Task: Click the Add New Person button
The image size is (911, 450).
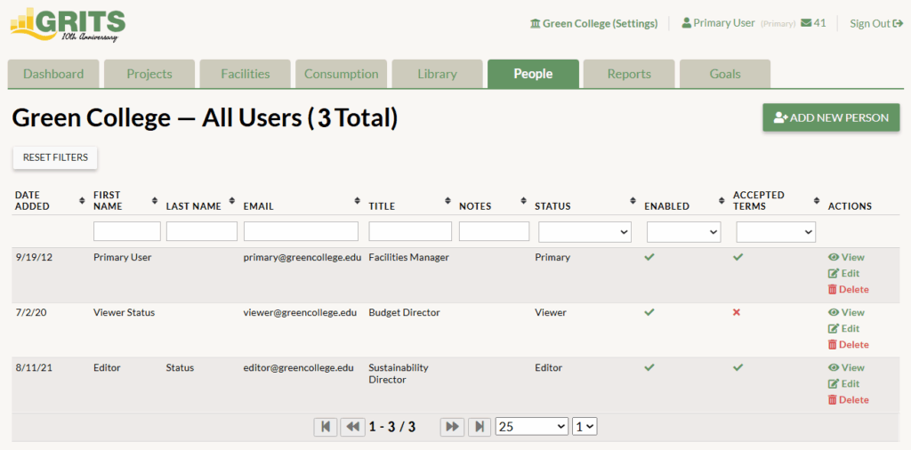Action: [x=831, y=117]
